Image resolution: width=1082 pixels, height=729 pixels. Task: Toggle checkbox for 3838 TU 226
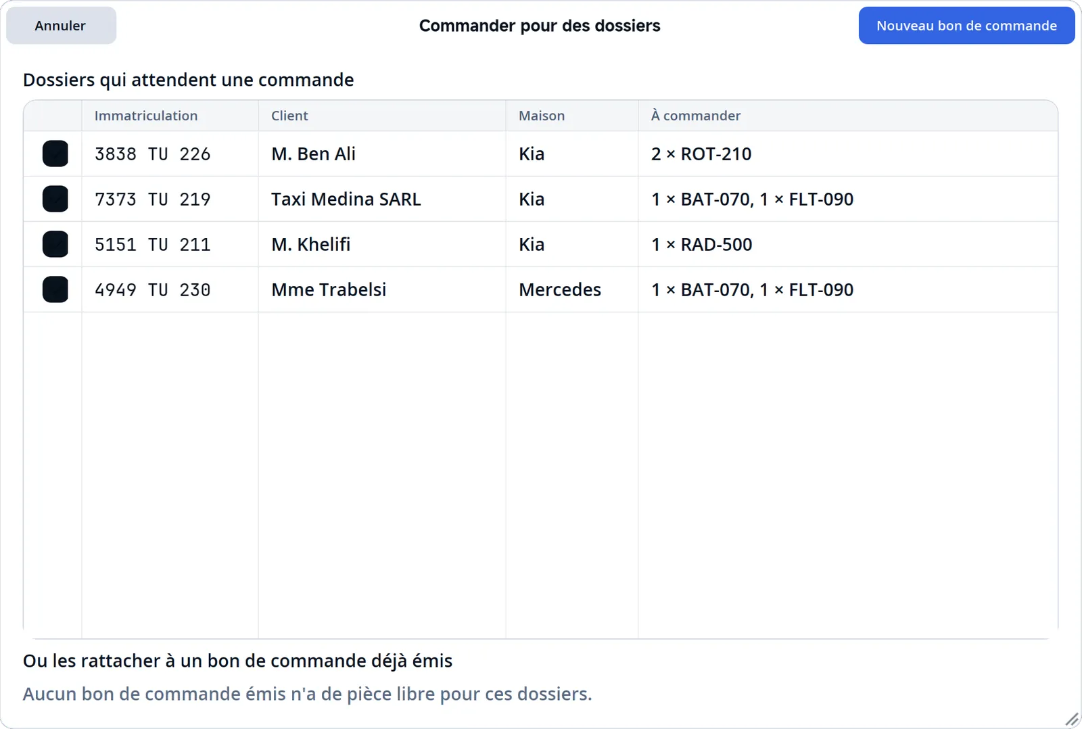coord(55,154)
